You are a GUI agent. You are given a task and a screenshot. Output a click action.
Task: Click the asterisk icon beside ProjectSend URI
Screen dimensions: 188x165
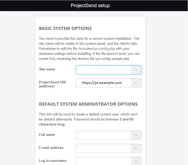pos(136,83)
